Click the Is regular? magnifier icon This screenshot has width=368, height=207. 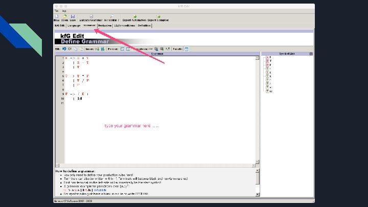pos(112,16)
